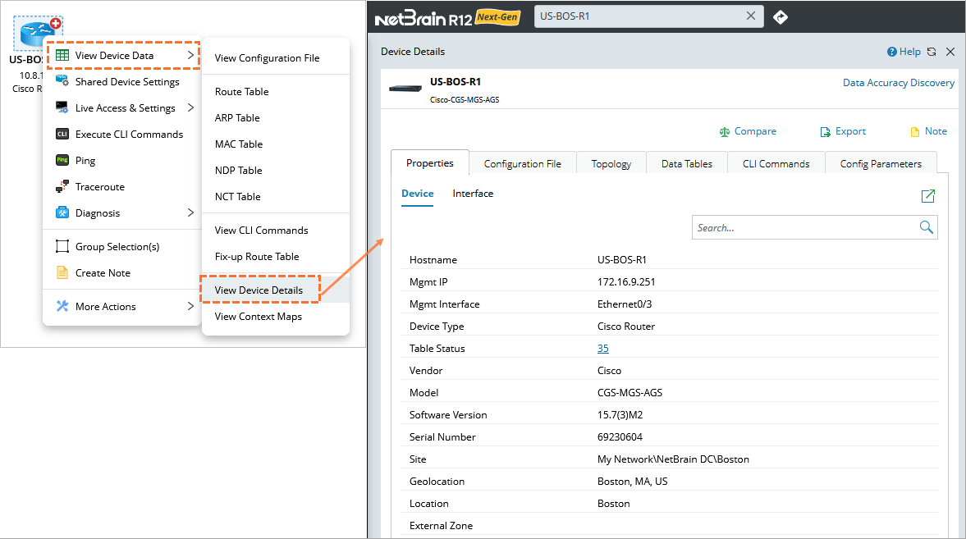
Task: Select the Properties tab
Action: (429, 162)
